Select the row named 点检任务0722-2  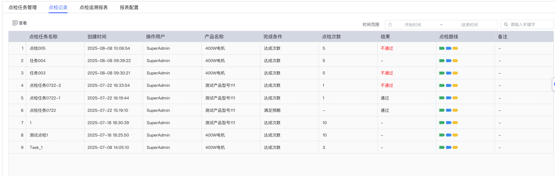pos(45,85)
